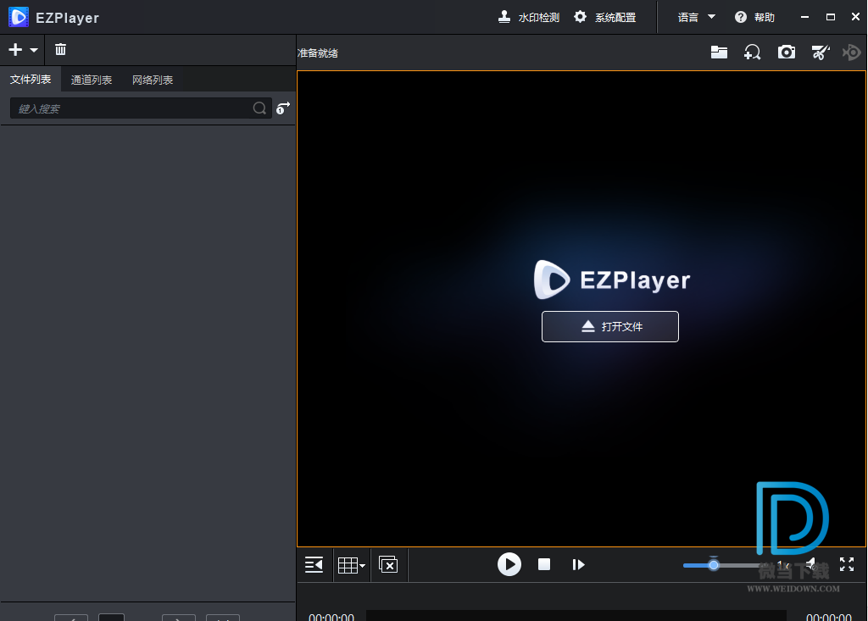Click the 打开文件 button
Viewport: 868px width, 621px height.
(610, 326)
